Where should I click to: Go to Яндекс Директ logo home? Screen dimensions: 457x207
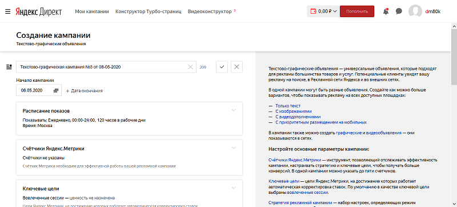[x=38, y=11]
